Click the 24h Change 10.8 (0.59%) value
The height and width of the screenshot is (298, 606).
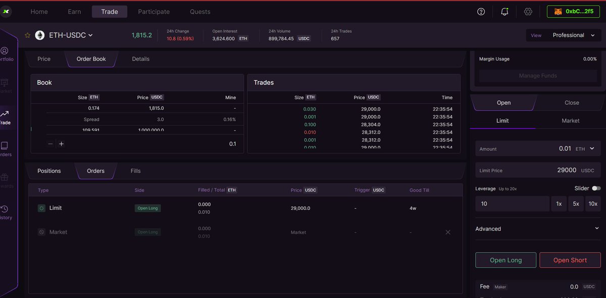[x=180, y=38]
